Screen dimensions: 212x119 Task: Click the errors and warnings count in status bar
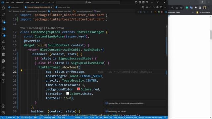(26, 118)
